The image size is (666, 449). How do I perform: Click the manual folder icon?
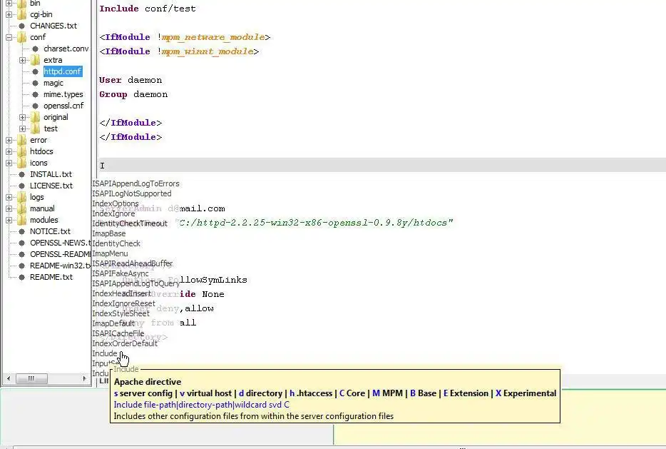21,208
